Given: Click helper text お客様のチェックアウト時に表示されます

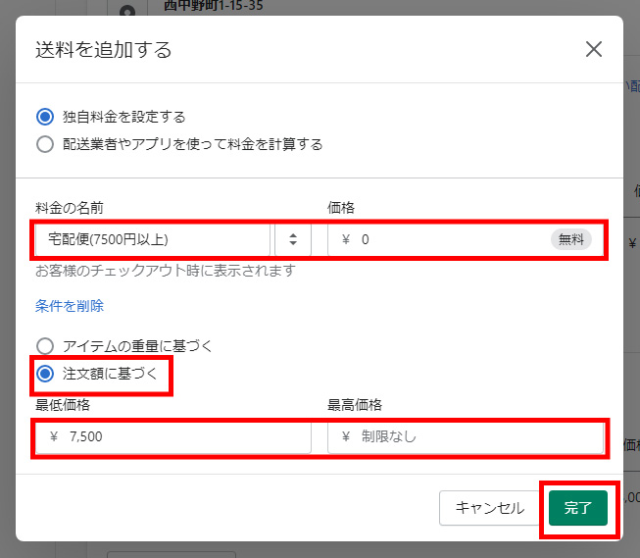Looking at the screenshot, I should click(x=166, y=271).
